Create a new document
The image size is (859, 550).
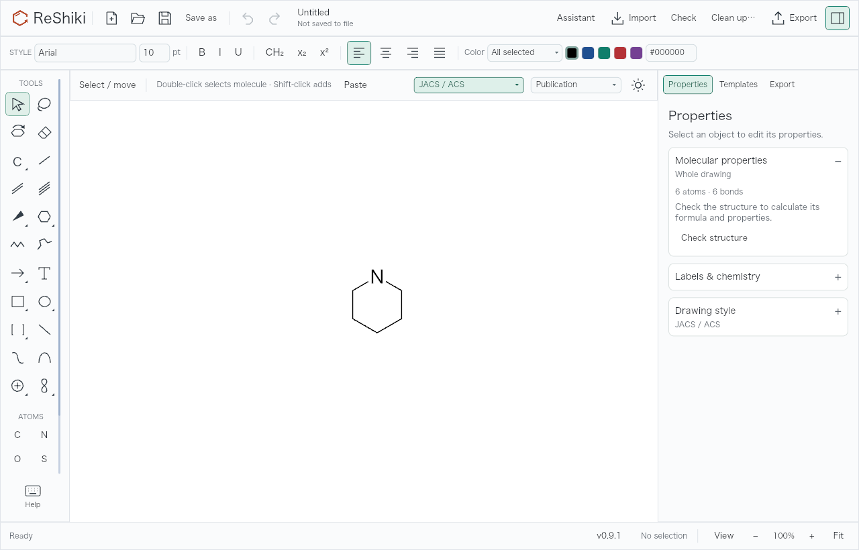[x=111, y=18]
